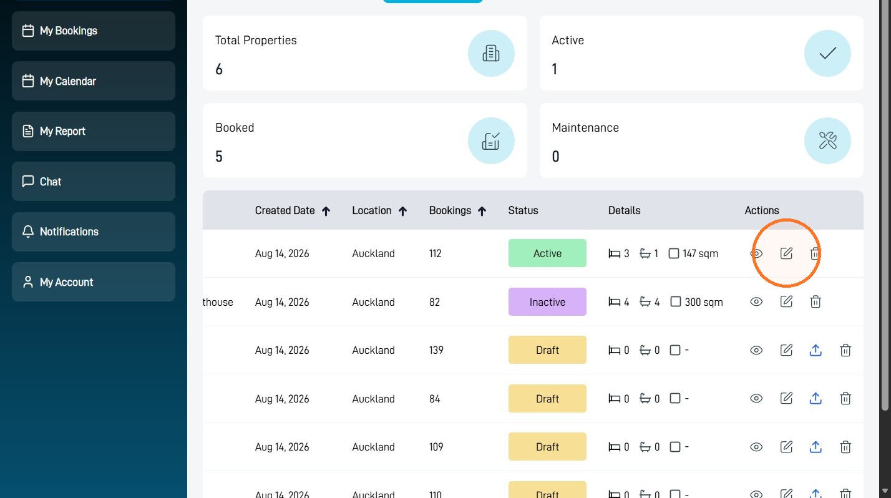
Task: Go to the My Report page
Action: [x=94, y=131]
